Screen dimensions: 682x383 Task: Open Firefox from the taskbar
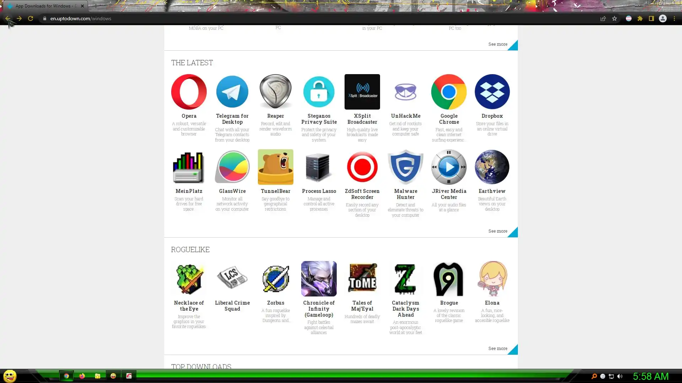(82, 376)
